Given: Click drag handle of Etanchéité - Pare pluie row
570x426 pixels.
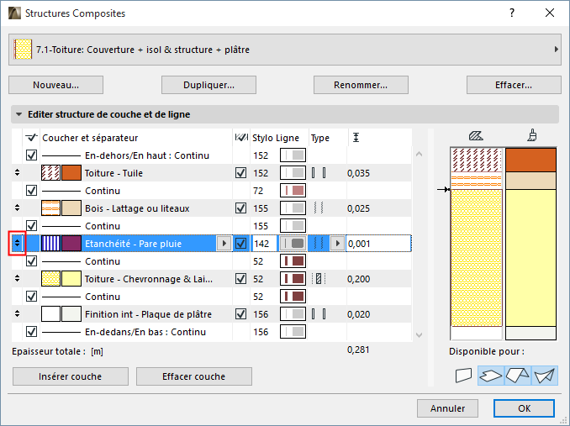Looking at the screenshot, I should (17, 244).
